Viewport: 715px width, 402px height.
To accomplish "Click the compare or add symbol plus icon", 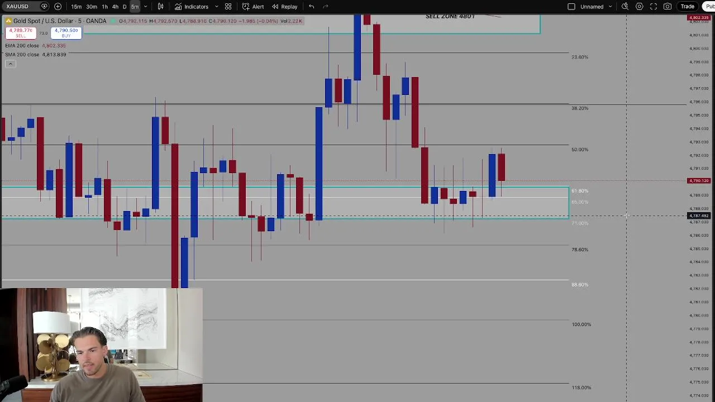I will click(x=58, y=7).
